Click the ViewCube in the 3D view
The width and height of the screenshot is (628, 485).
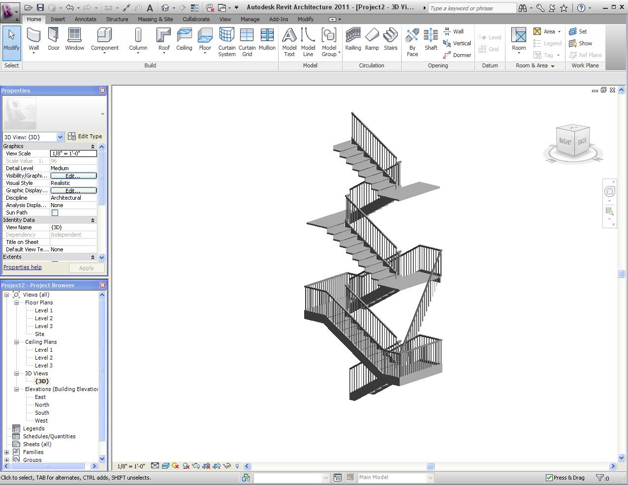(573, 142)
